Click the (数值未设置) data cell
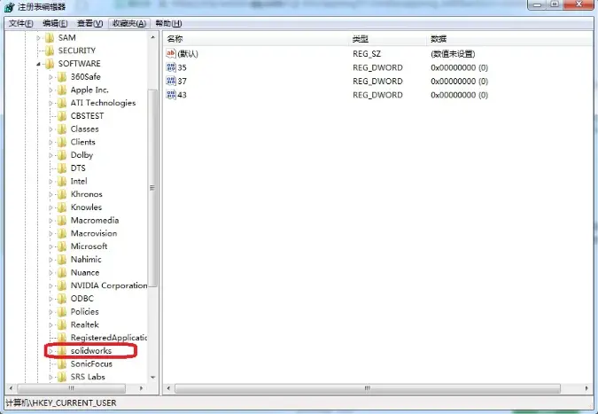 click(453, 54)
